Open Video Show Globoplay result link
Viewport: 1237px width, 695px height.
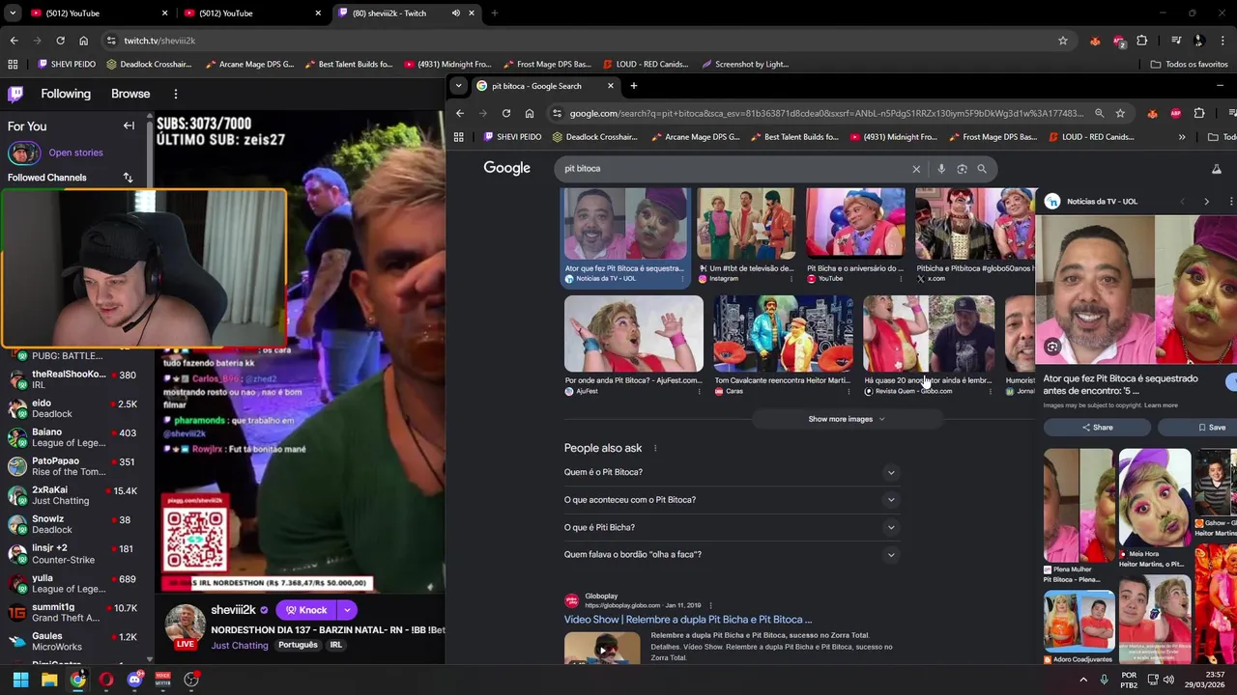coord(688,620)
